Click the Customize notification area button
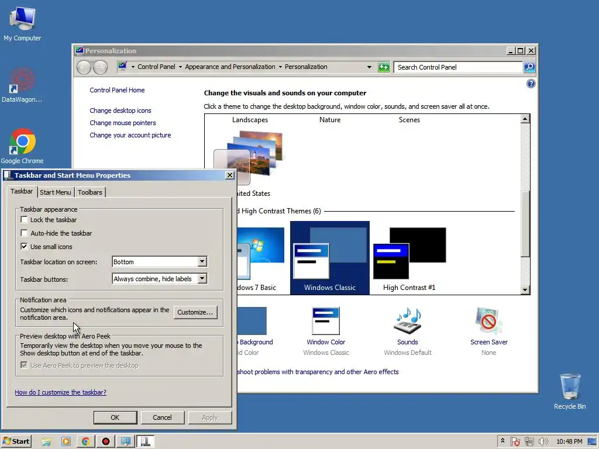 195,312
